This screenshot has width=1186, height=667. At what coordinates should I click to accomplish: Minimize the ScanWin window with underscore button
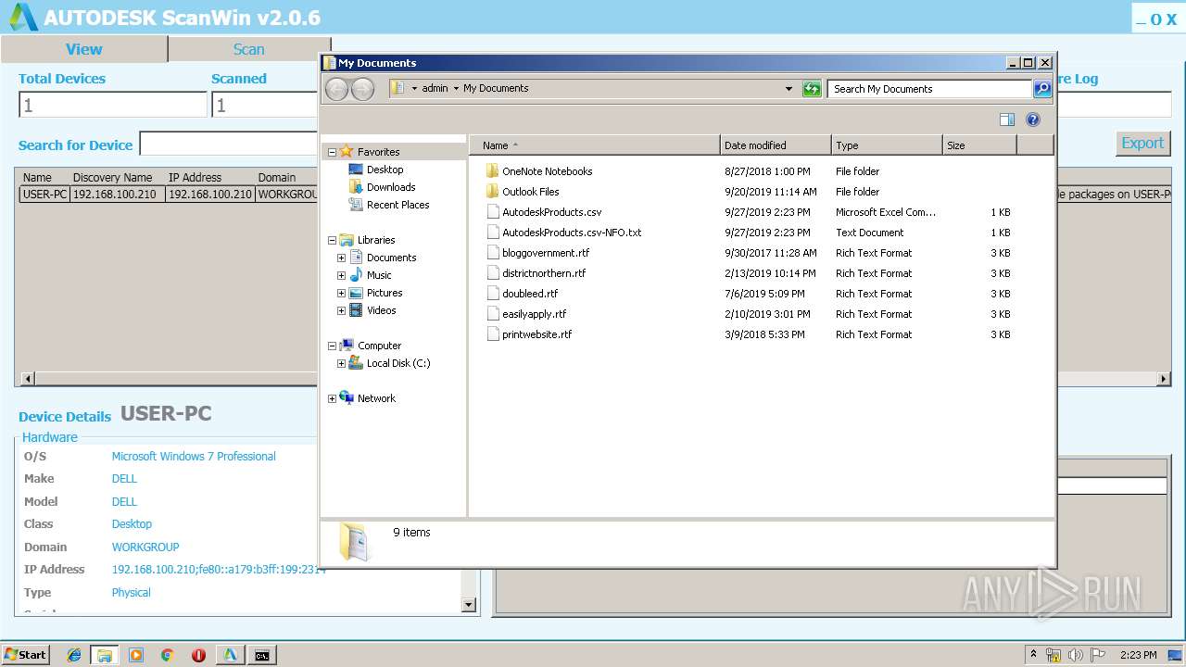pyautogui.click(x=1141, y=19)
